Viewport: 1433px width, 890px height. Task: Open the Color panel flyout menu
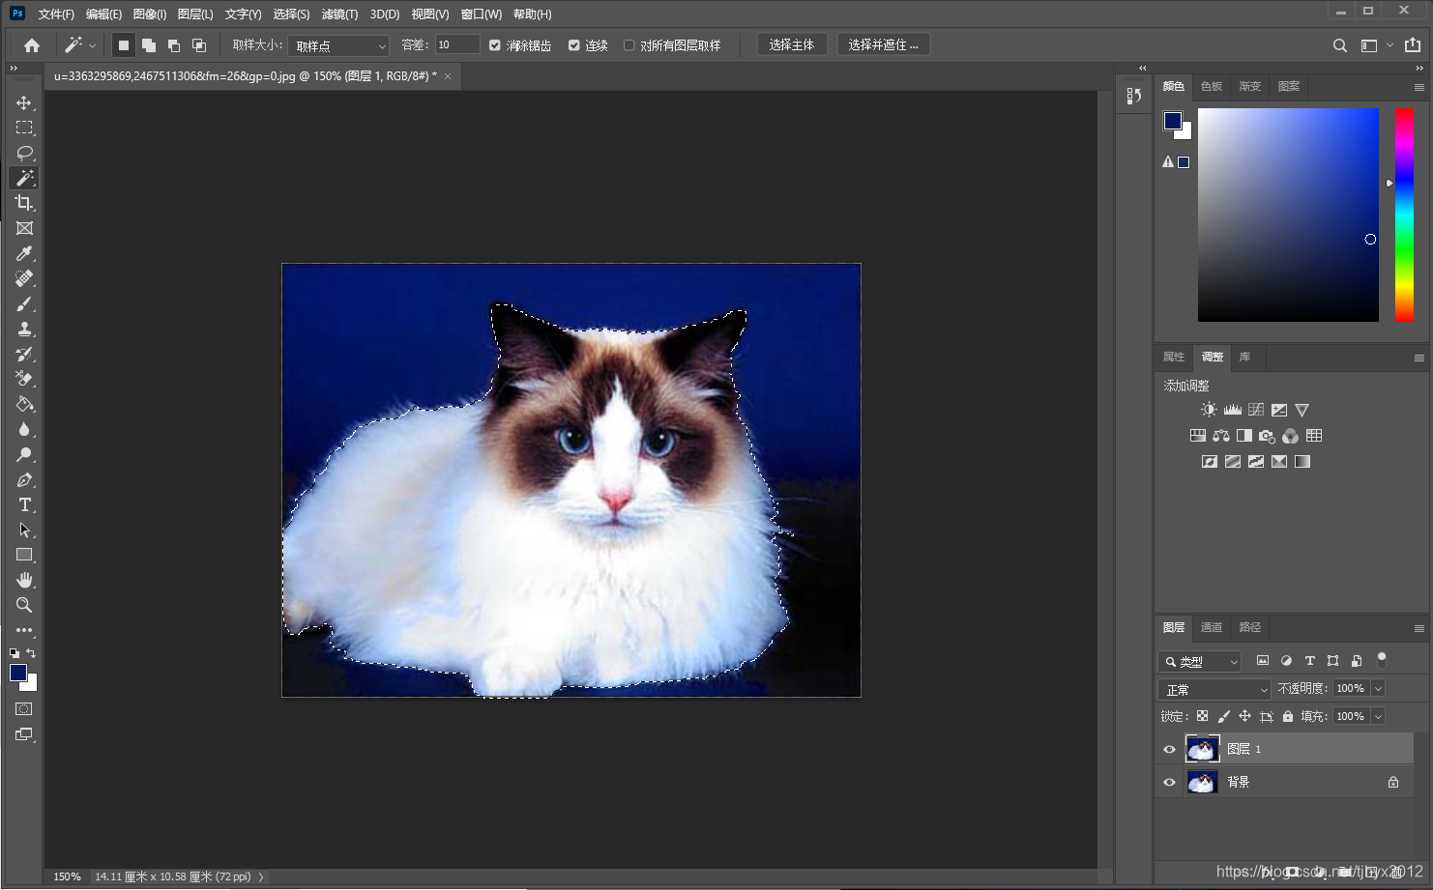point(1418,87)
